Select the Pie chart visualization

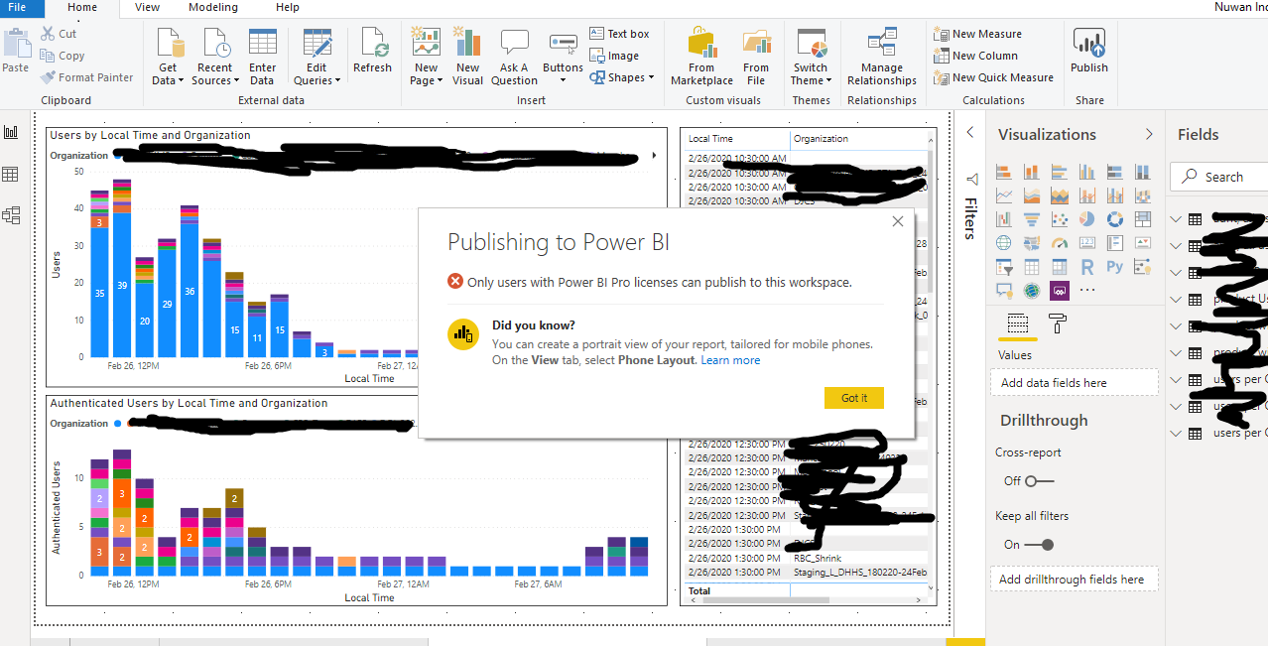click(1086, 219)
